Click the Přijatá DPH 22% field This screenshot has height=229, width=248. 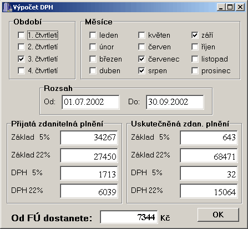point(89,191)
